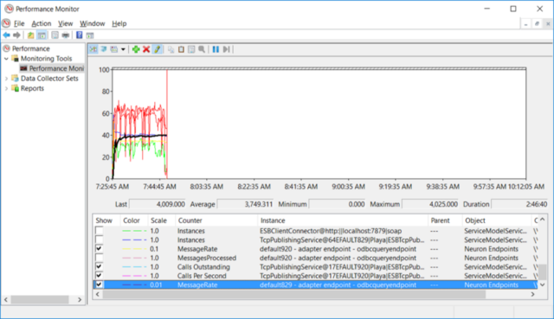This screenshot has width=554, height=319.
Task: Open the Help menu
Action: click(x=119, y=23)
